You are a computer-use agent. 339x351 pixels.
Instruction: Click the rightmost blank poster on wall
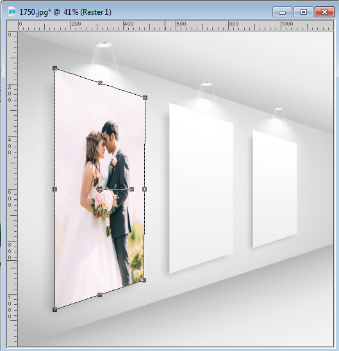[275, 189]
